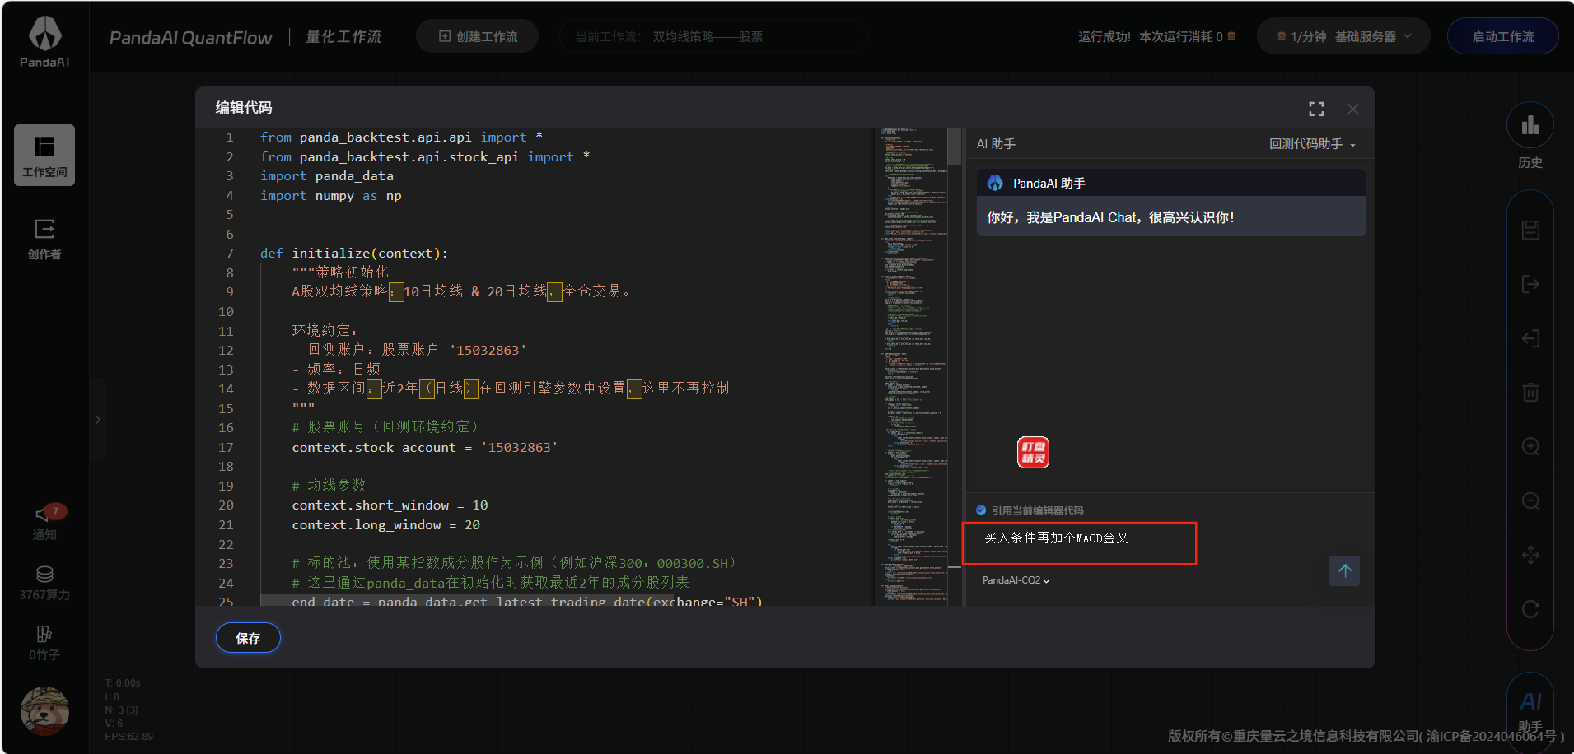Click 保存 save button
Screen dimensions: 1574x754
point(248,638)
